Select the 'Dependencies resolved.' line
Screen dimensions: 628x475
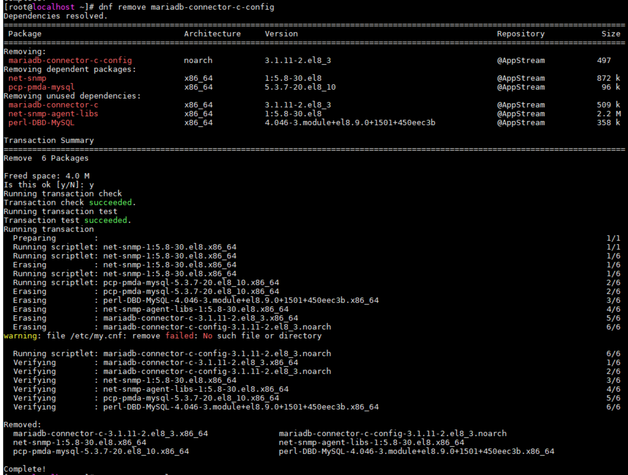(x=55, y=16)
